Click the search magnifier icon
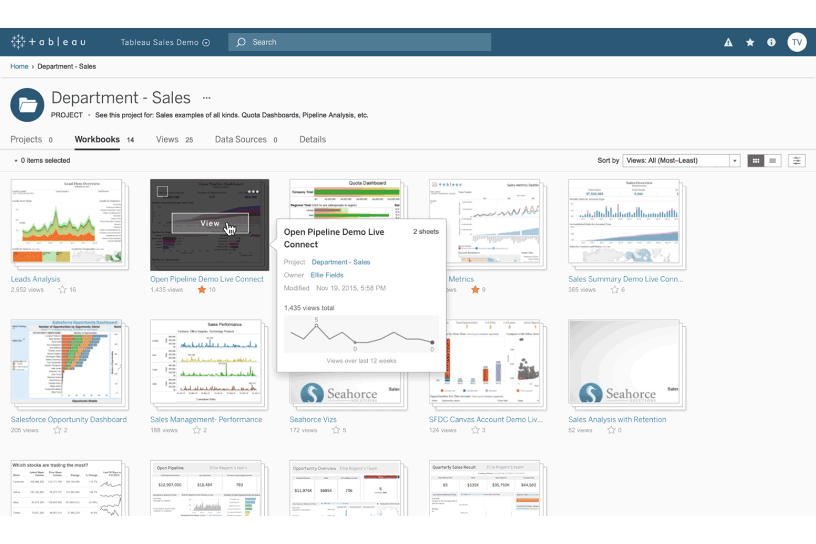This screenshot has height=544, width=816. (241, 42)
